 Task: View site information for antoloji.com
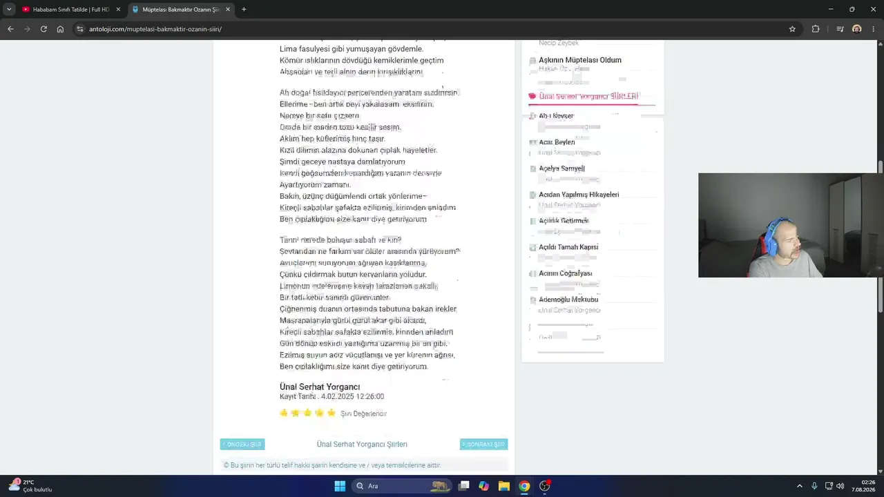(80, 29)
